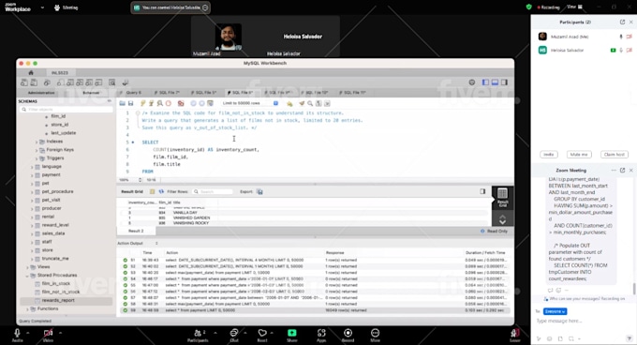Screen dimensions: 637x345
Task: Toggle left sidebar panel visibility
Action: click(485, 82)
